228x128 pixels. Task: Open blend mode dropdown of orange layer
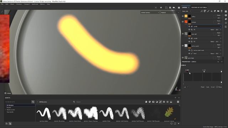click(219, 21)
